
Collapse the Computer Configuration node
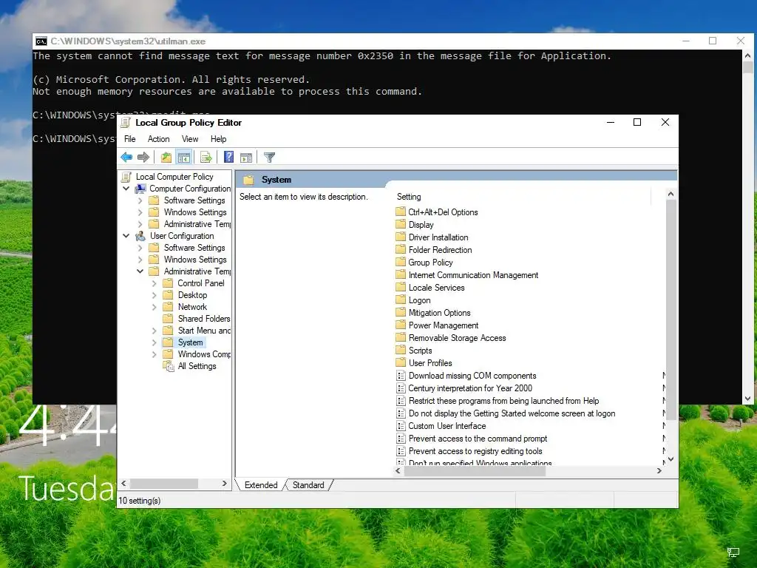pyautogui.click(x=126, y=189)
